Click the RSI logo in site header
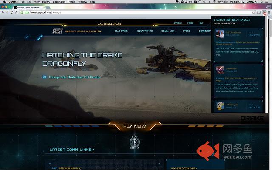The width and height of the screenshot is (272, 170). (x=58, y=31)
